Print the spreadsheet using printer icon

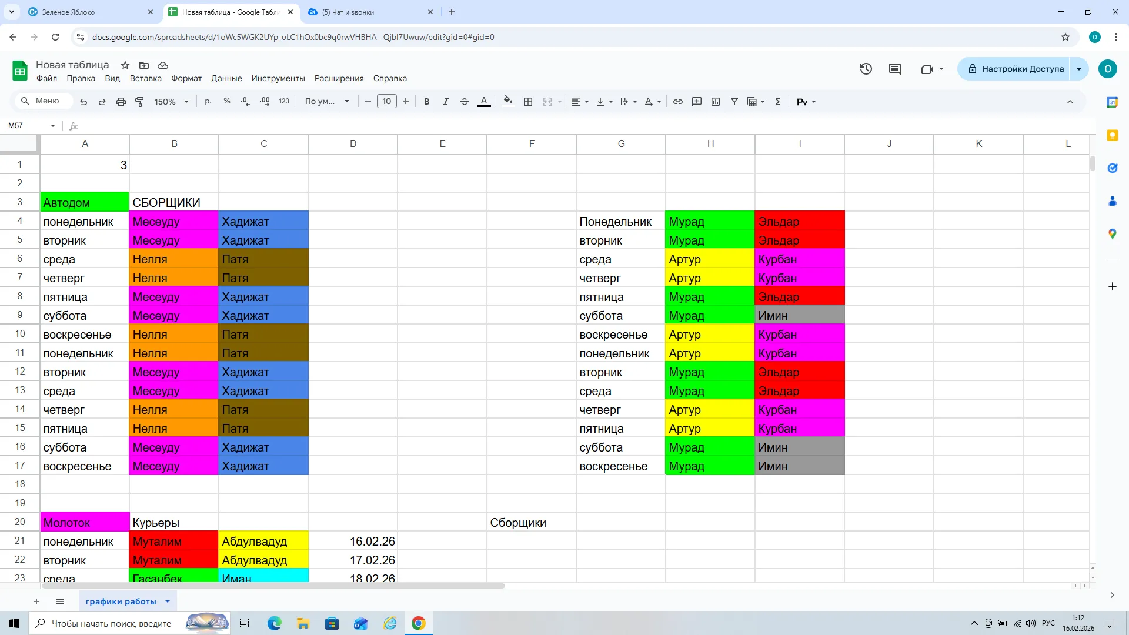[x=121, y=102]
